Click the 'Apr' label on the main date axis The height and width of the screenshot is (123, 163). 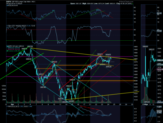coord(12,104)
